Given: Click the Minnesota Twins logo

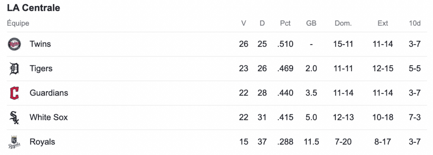Looking at the screenshot, I should (x=14, y=44).
